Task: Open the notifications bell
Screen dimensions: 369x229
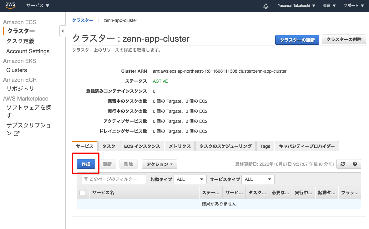Action: pyautogui.click(x=265, y=5)
